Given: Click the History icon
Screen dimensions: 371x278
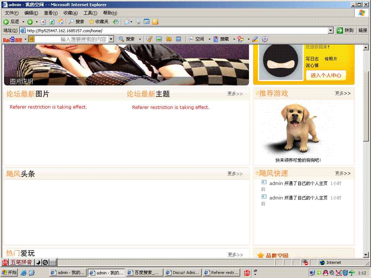Looking at the screenshot, I should 116,22.
